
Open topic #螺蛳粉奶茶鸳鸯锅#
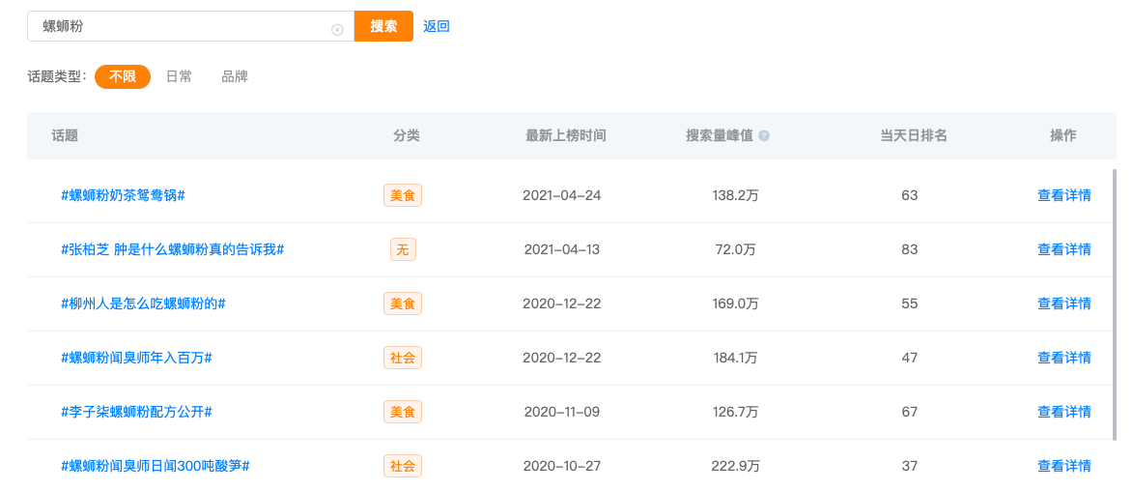(x=123, y=195)
